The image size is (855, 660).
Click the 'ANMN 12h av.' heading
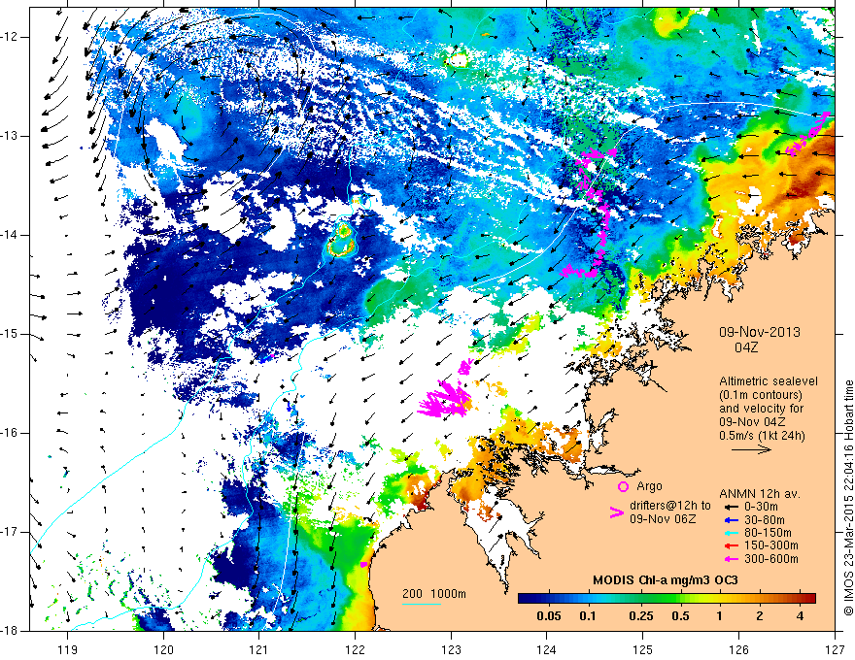click(x=760, y=494)
